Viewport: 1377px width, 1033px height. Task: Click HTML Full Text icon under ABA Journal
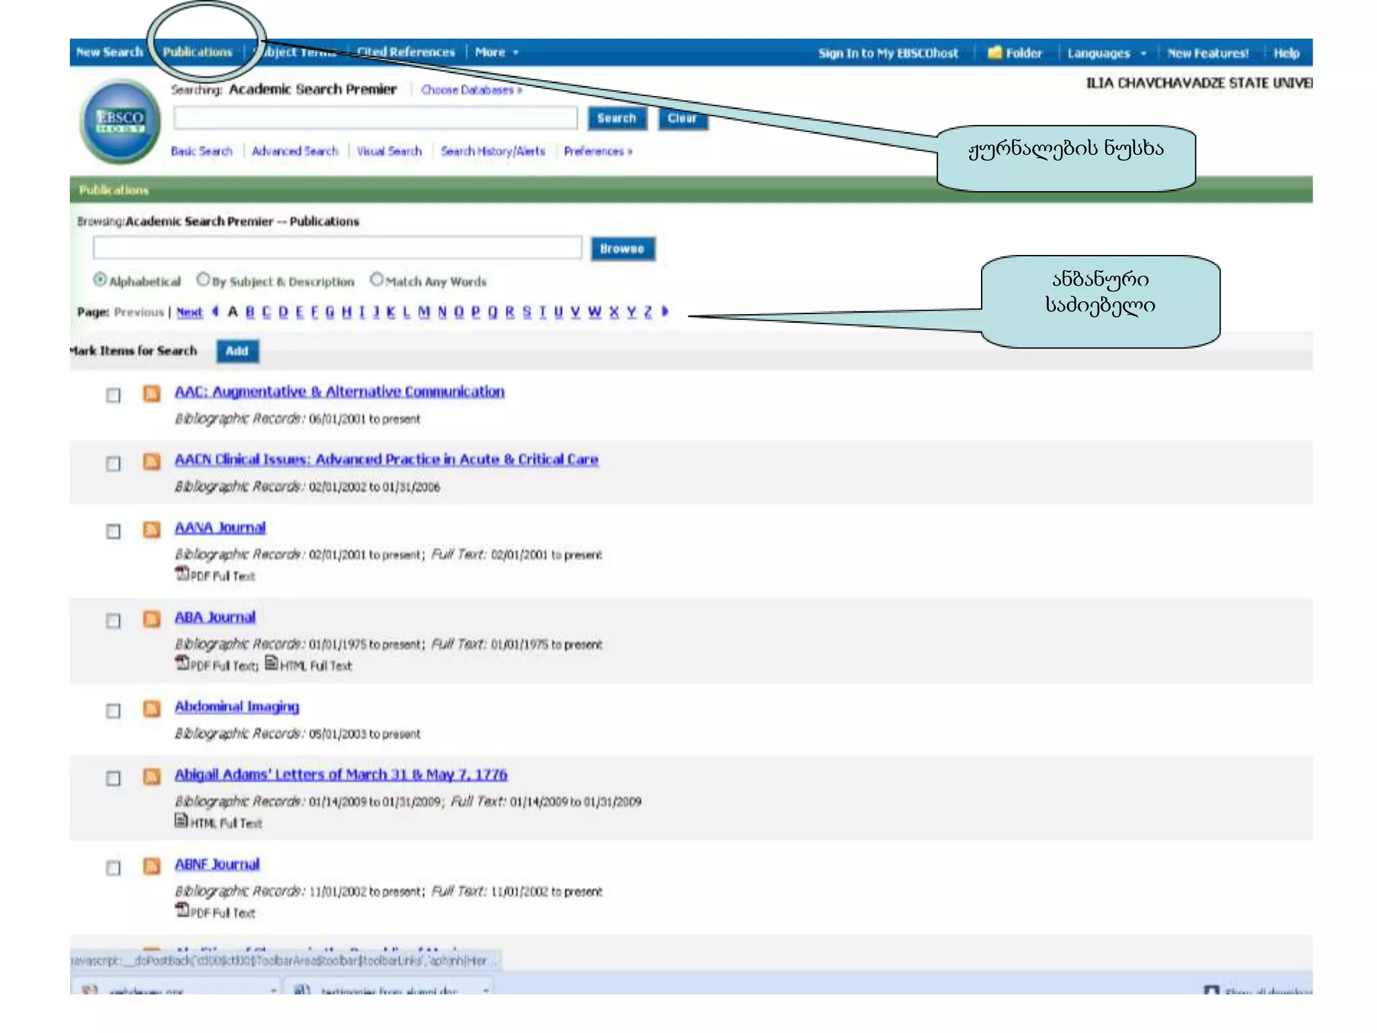tap(271, 663)
